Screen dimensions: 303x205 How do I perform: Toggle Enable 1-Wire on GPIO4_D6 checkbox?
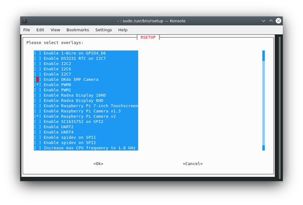click(x=37, y=53)
